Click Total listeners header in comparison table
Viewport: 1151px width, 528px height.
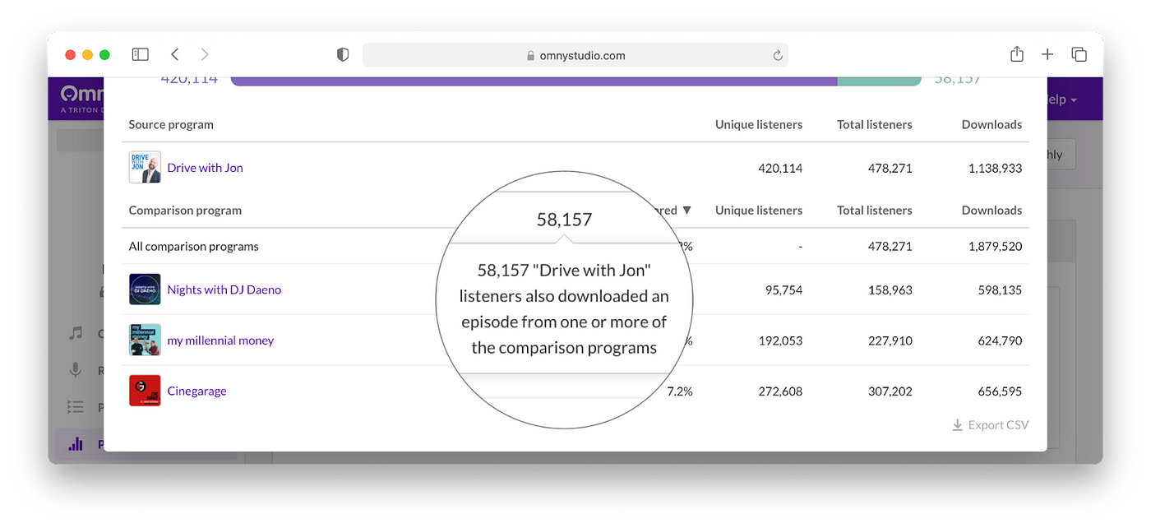tap(875, 211)
